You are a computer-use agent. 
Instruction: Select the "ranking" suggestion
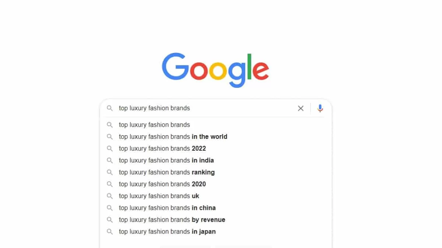click(166, 172)
